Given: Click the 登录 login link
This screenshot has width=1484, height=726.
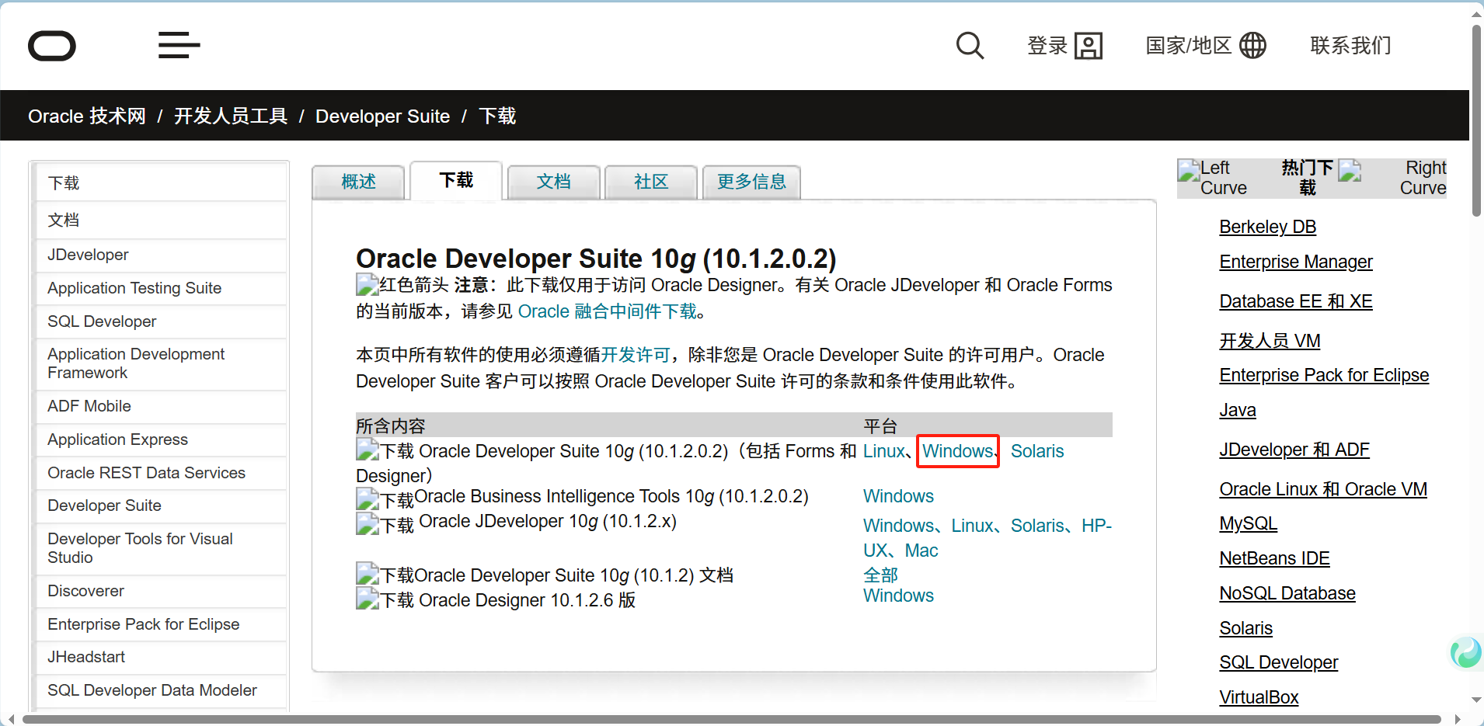Looking at the screenshot, I should point(1047,46).
